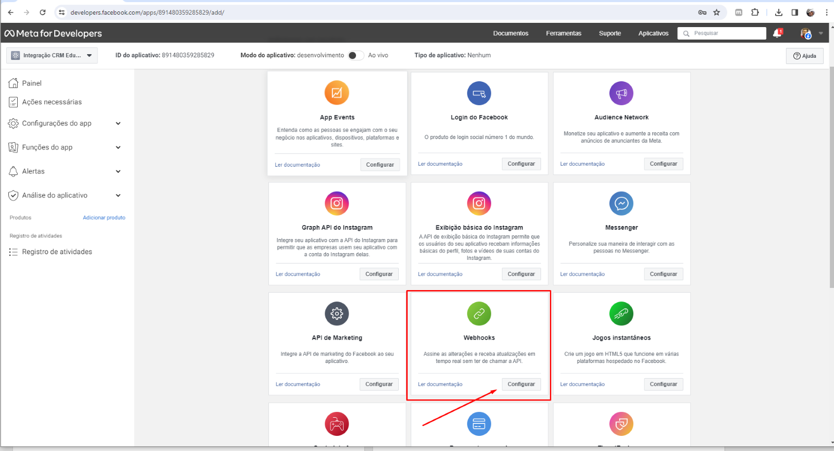Click the Login do Facebook blue icon
Viewport: 834px width, 451px height.
tap(479, 94)
